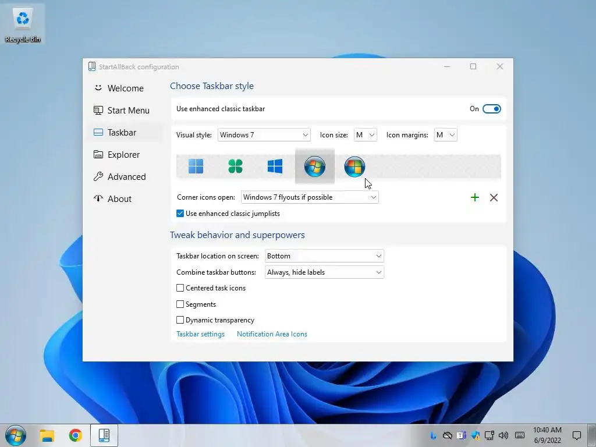The image size is (596, 447).
Task: Open the Corner icons open dropdown
Action: point(310,197)
